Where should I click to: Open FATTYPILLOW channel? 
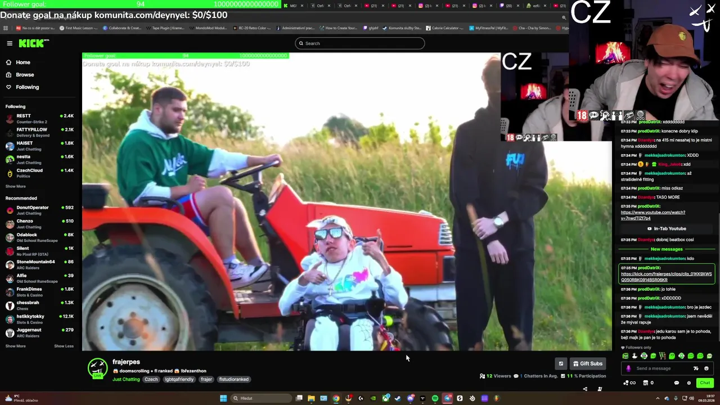(39, 132)
